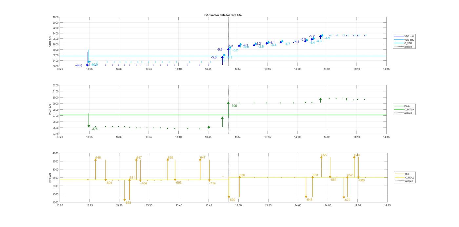Click the 4000 tick on Roll y-axis

[56, 153]
